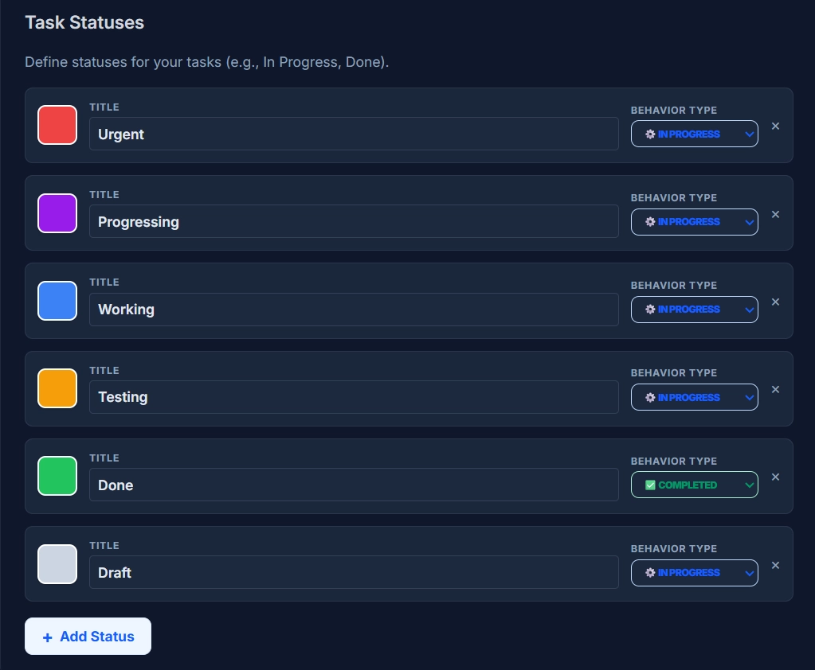Remove the Progressing status row

click(775, 214)
